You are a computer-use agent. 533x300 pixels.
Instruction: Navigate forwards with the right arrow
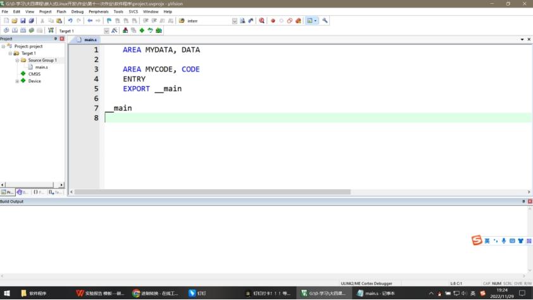click(98, 21)
